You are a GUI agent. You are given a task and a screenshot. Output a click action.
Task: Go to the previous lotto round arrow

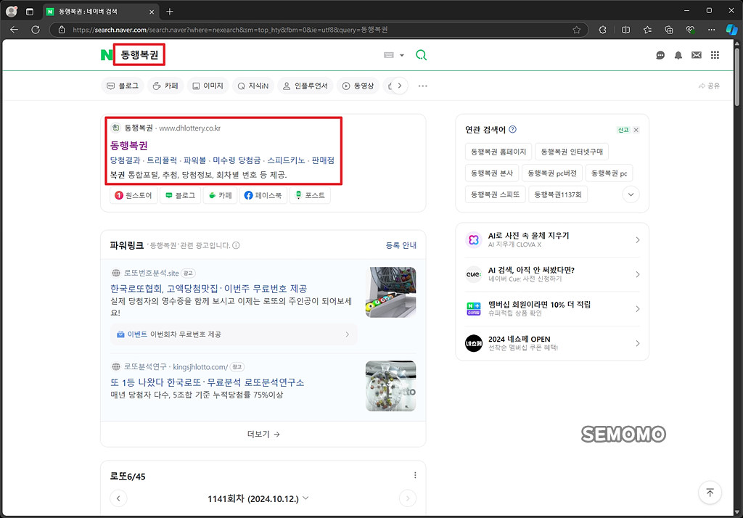pyautogui.click(x=118, y=498)
